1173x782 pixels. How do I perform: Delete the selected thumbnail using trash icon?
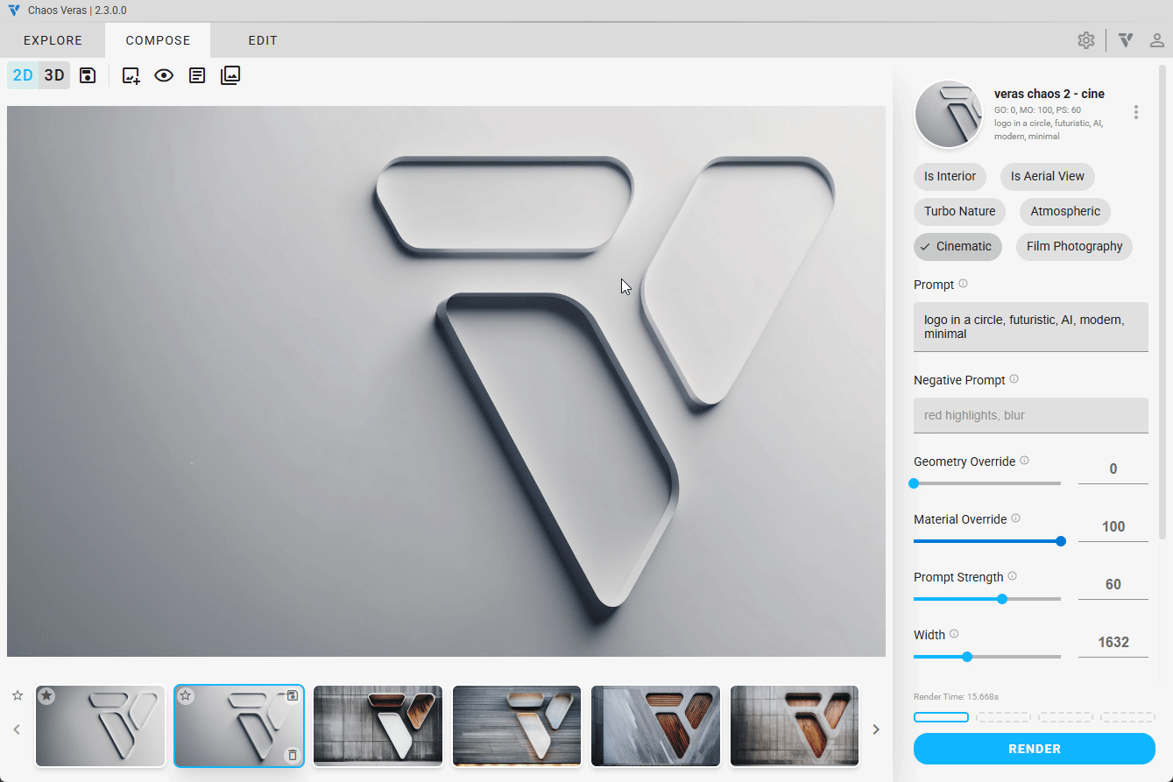pos(293,755)
